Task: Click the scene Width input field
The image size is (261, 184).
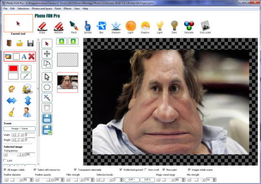Action: (30, 135)
